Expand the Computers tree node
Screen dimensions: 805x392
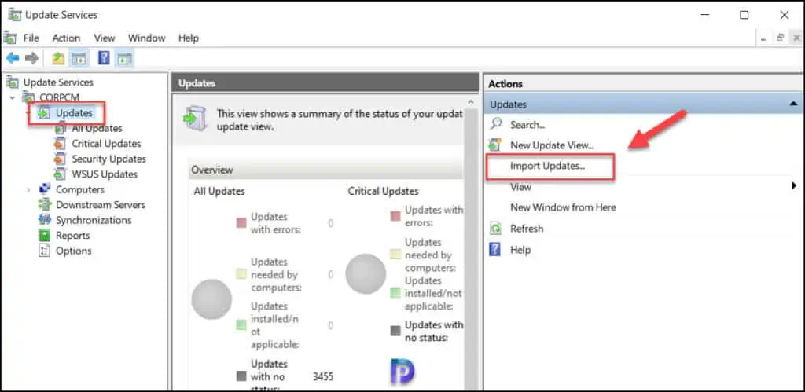point(29,190)
